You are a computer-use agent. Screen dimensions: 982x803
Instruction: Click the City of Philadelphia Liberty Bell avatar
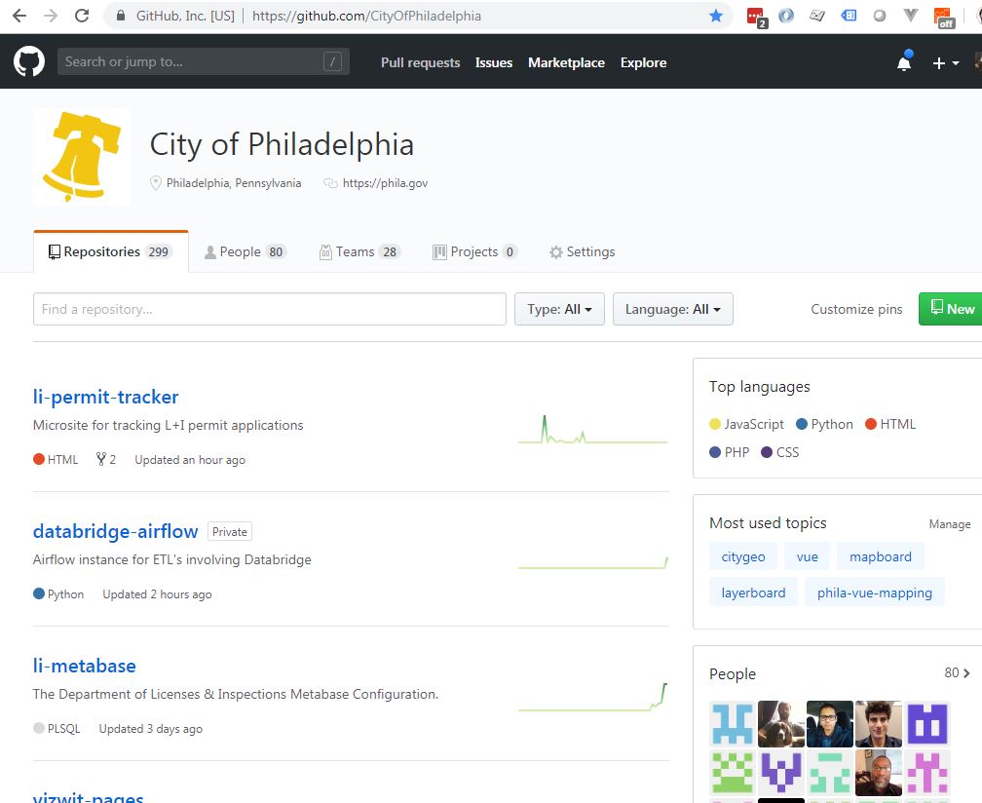coord(82,157)
